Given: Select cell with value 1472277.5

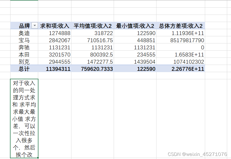Looking at the screenshot, I should pos(92,62).
